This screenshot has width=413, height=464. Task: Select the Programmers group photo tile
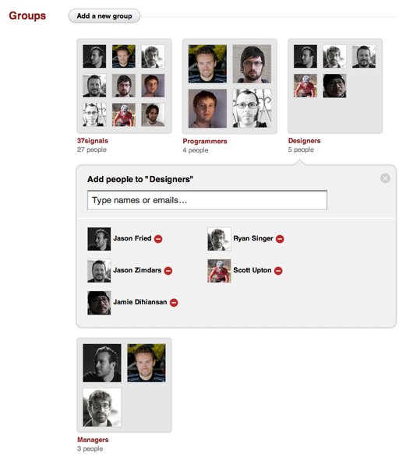(x=230, y=86)
